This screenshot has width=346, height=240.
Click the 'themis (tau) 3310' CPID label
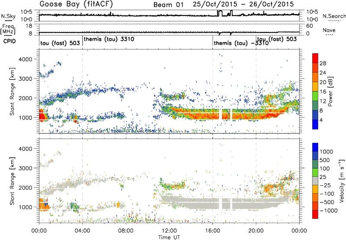(109, 39)
